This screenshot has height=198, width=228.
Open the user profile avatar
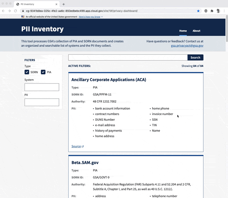click(x=218, y=11)
